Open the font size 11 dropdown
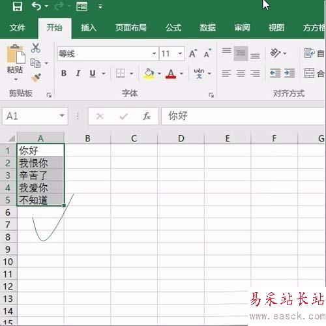The width and height of the screenshot is (326, 326). pos(180,53)
